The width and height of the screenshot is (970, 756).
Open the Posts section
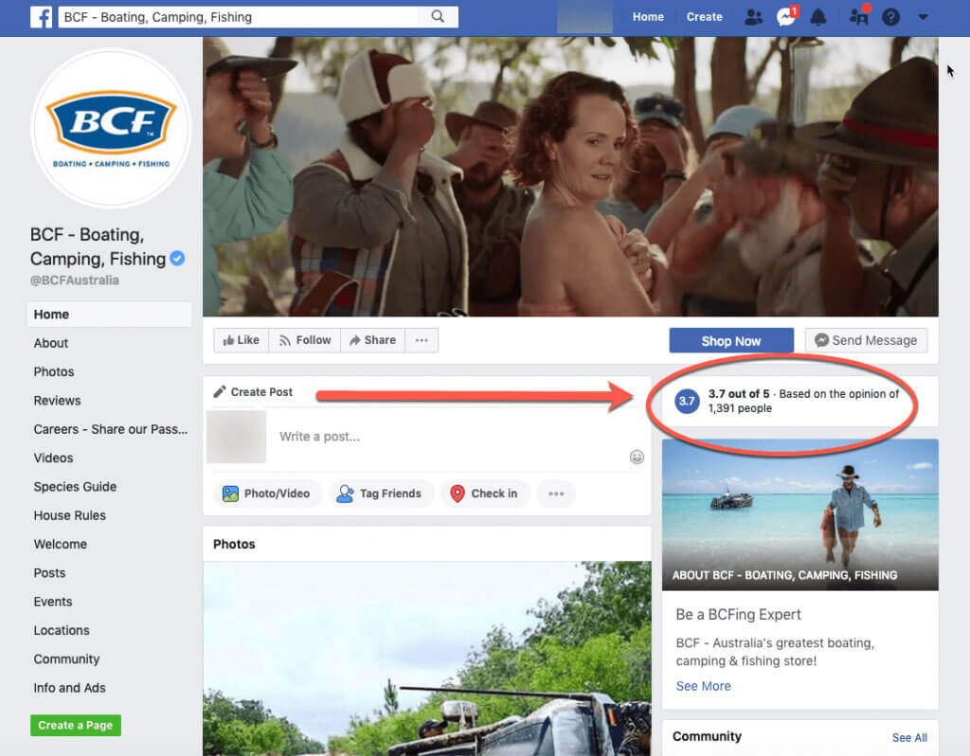coord(49,573)
